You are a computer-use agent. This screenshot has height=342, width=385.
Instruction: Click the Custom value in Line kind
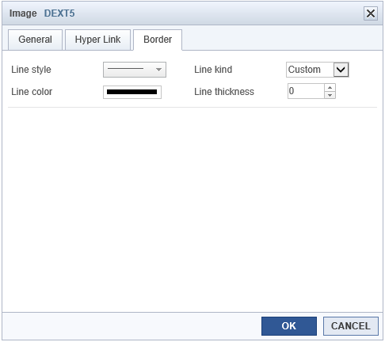[x=304, y=70]
